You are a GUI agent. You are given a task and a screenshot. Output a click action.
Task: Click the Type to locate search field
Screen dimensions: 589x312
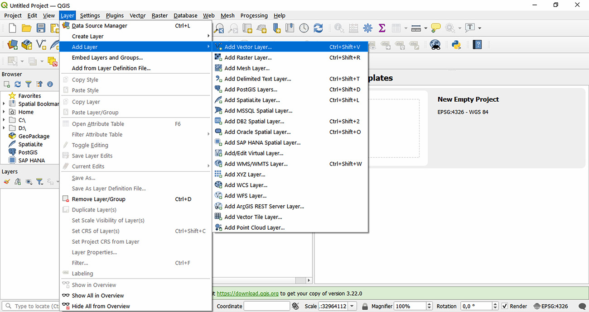pyautogui.click(x=31, y=306)
